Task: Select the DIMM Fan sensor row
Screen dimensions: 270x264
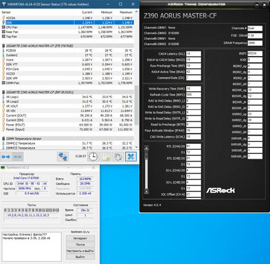Action: [68, 83]
